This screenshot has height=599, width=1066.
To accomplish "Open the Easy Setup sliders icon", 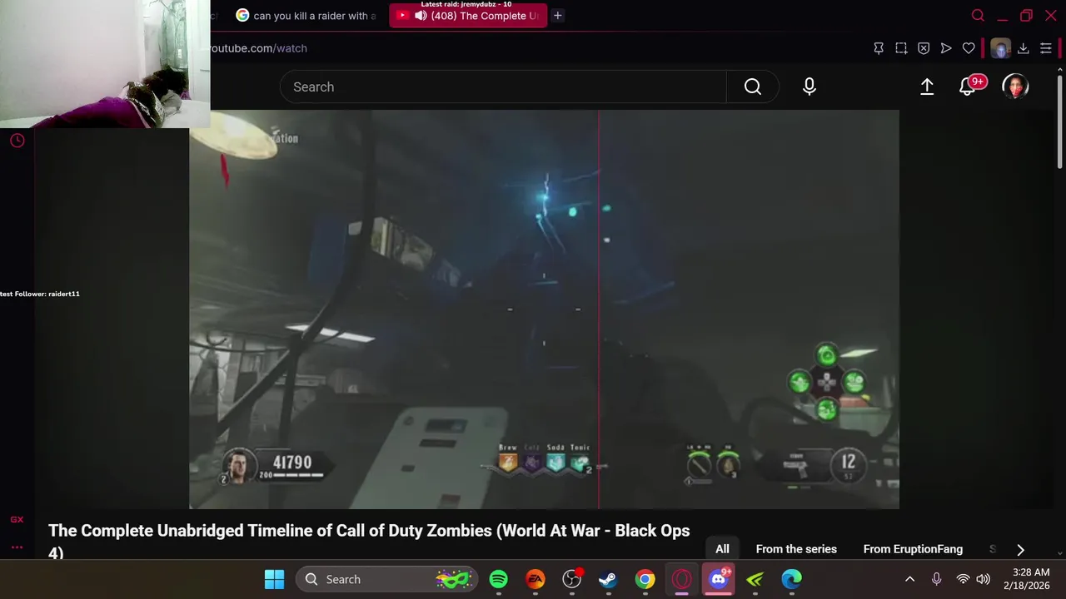I will click(1046, 48).
